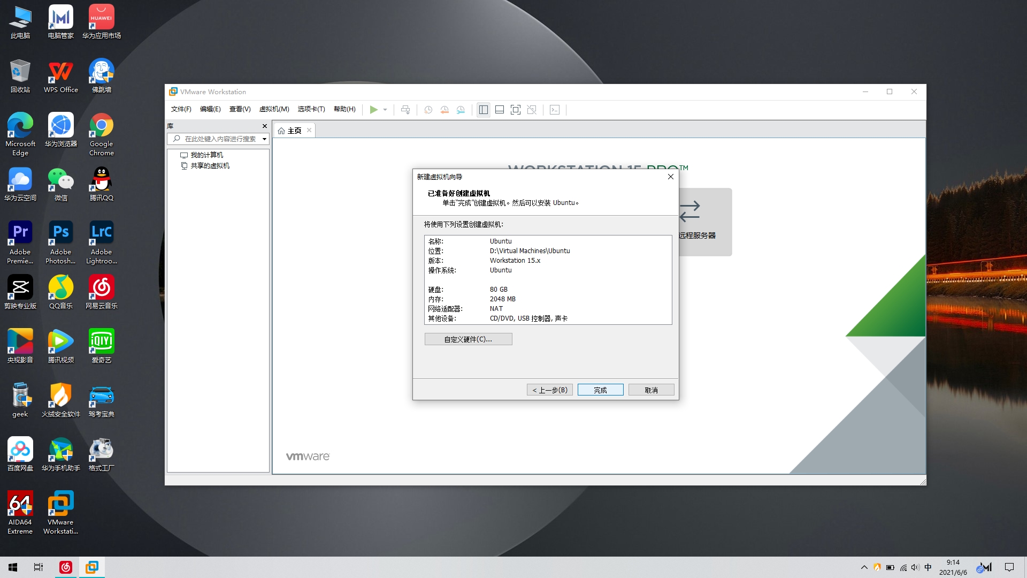The height and width of the screenshot is (578, 1027).
Task: Click the 远程服务器 connect tile
Action: point(705,222)
